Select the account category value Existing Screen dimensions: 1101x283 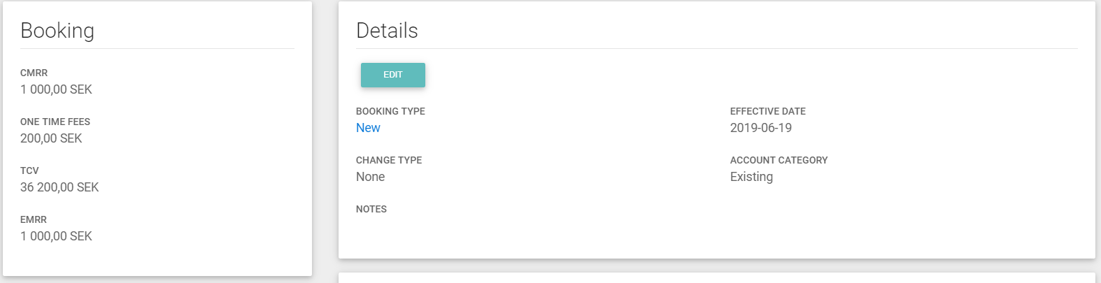(751, 177)
